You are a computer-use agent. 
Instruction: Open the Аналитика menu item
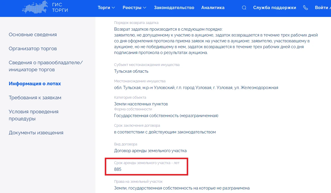pos(213,8)
